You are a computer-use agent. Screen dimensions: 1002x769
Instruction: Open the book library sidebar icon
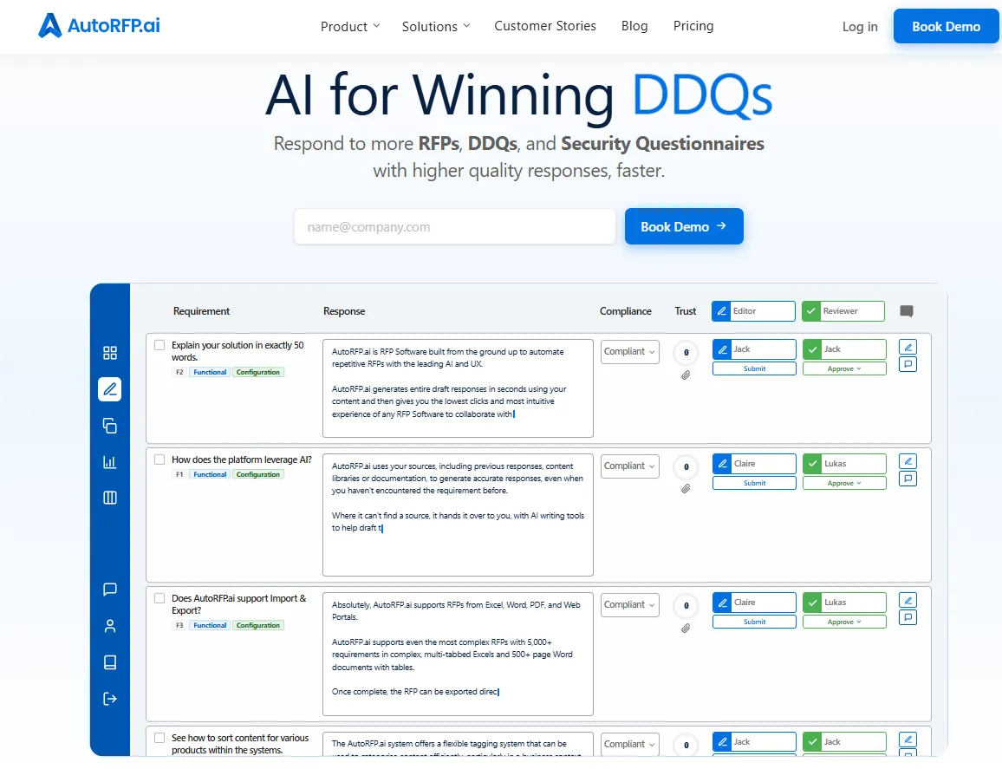[x=110, y=662]
